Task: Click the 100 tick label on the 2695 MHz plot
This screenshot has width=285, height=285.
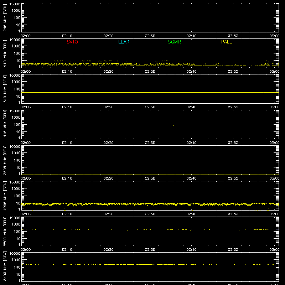Action: pyautogui.click(x=17, y=160)
